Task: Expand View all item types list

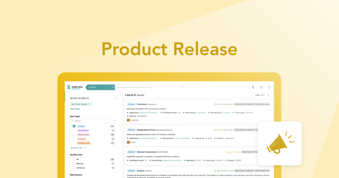Action: [x=78, y=148]
